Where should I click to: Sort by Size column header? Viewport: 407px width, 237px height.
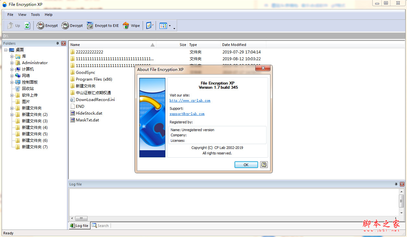coord(172,45)
